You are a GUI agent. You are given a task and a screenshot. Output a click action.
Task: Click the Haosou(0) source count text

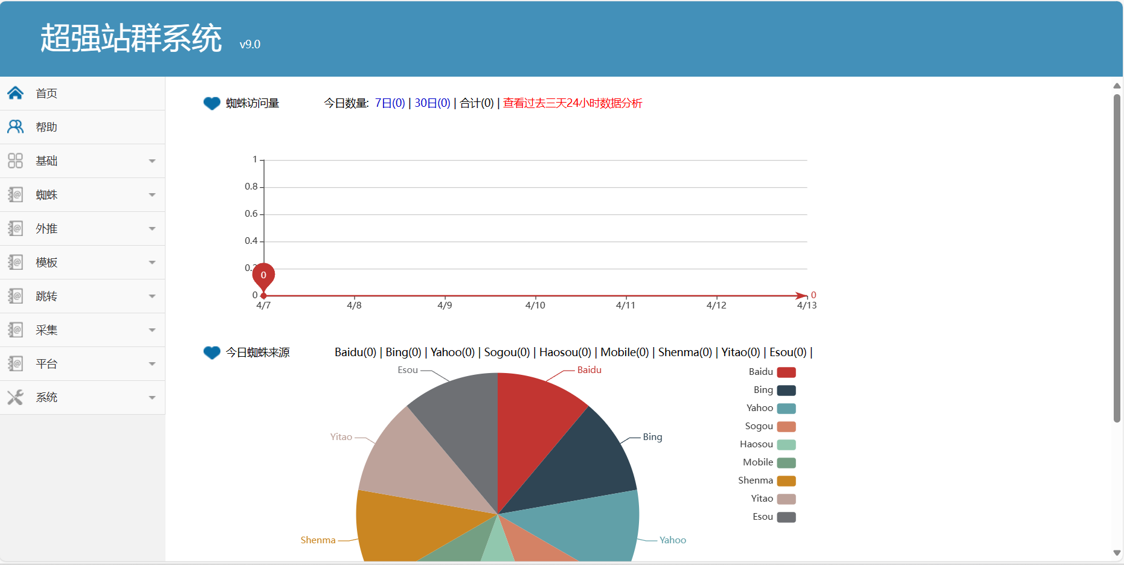(565, 353)
